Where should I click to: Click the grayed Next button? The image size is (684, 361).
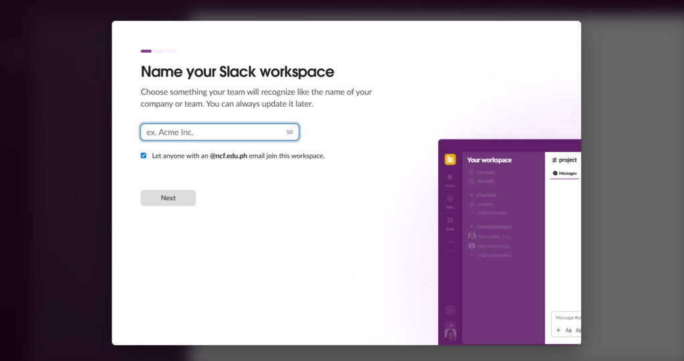coord(168,198)
